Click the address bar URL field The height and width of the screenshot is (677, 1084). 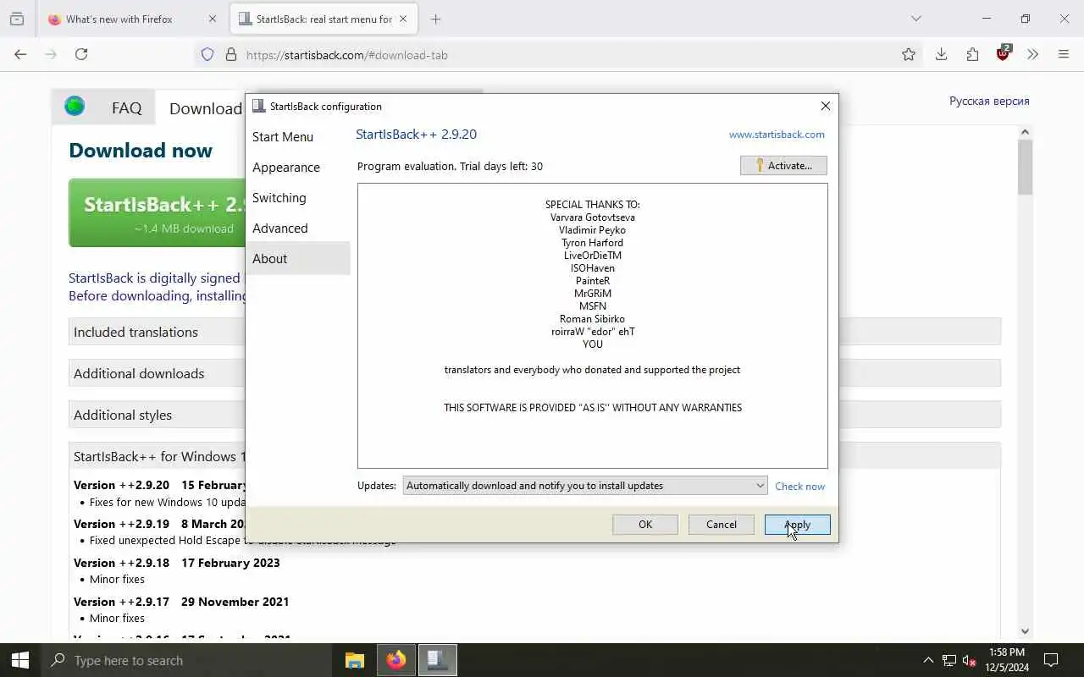(559, 55)
